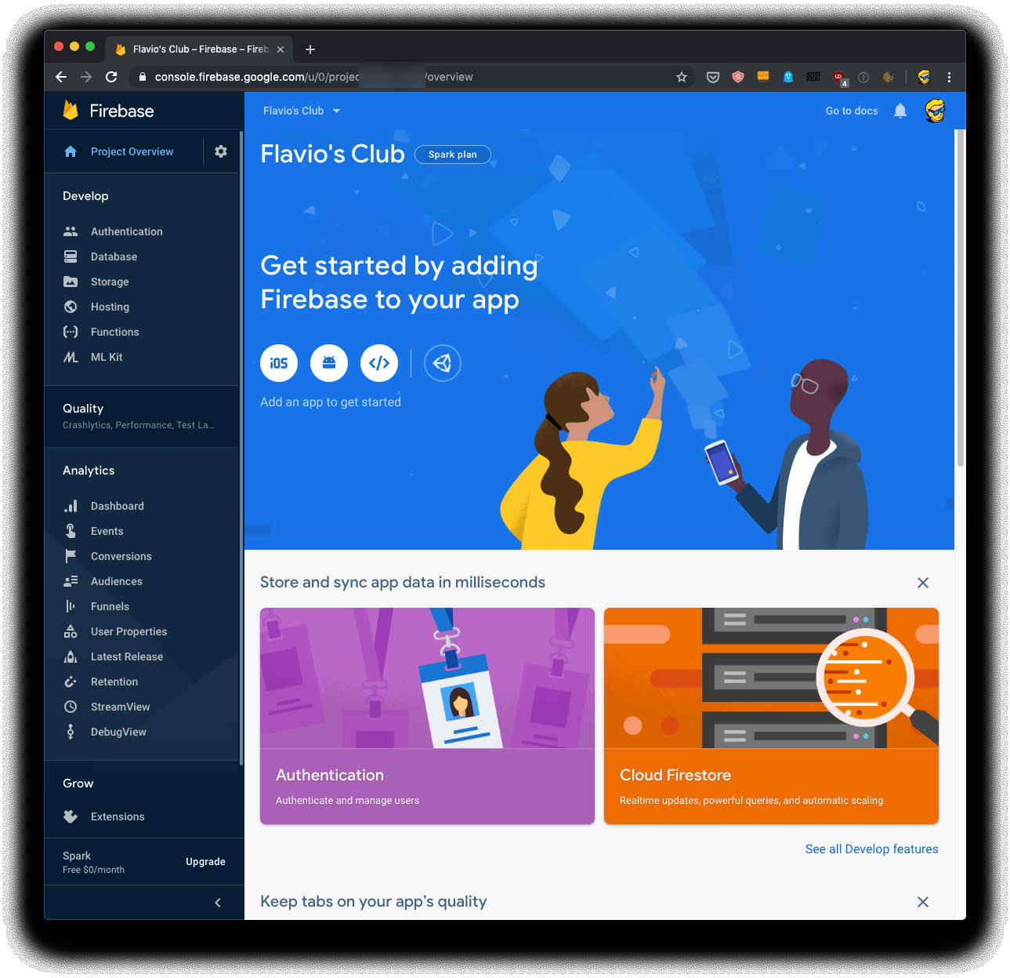Open the notifications bell

pyautogui.click(x=900, y=111)
